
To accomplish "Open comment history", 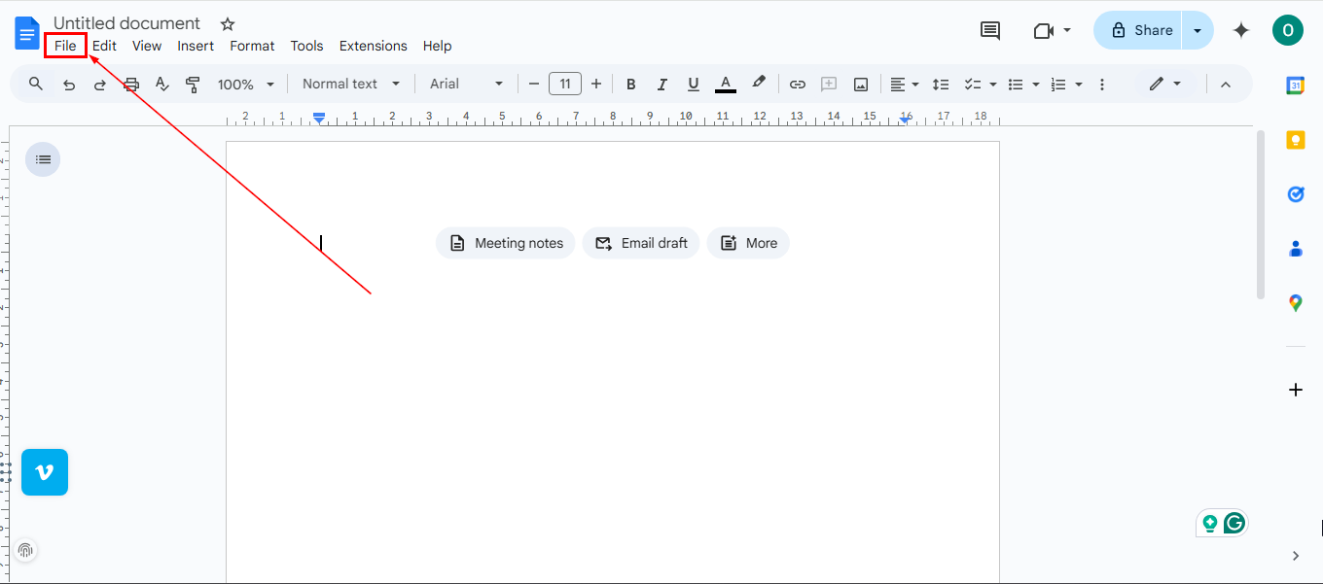I will pos(989,30).
